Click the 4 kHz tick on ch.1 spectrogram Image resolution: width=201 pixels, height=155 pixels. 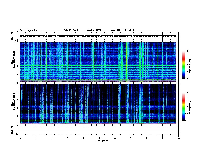17,66
